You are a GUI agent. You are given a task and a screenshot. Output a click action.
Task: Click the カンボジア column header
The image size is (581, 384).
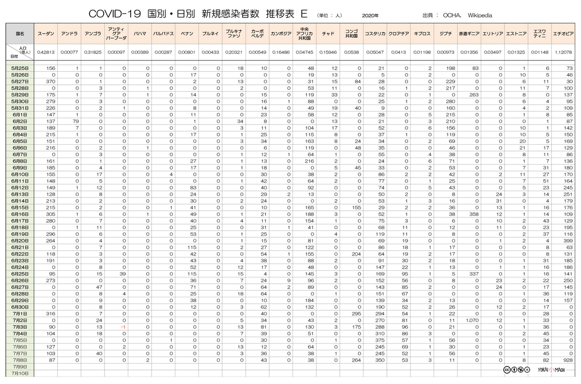(x=281, y=34)
